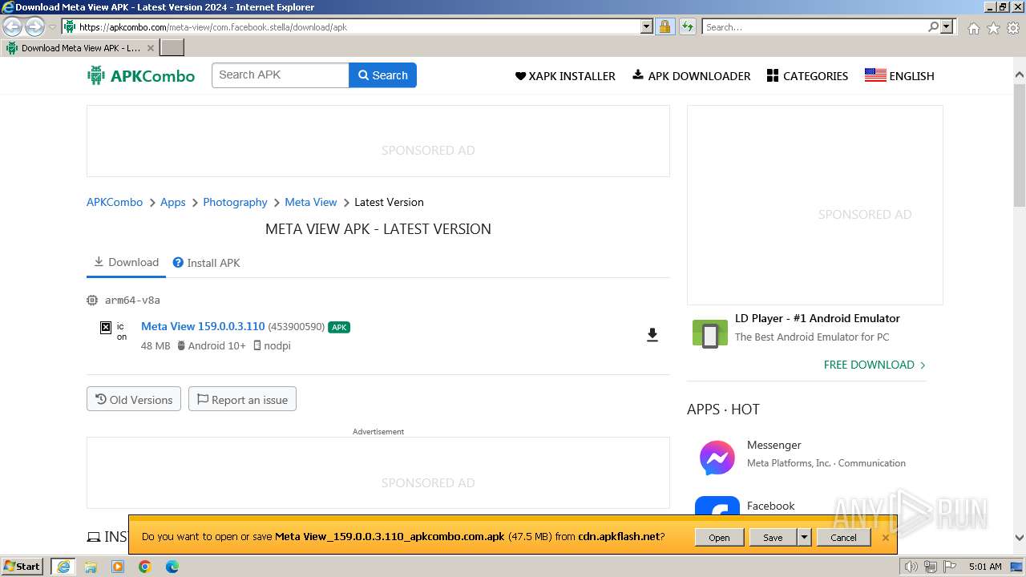Open APK DOWNLOADER page
Image resolution: width=1026 pixels, height=577 pixels.
click(x=692, y=76)
